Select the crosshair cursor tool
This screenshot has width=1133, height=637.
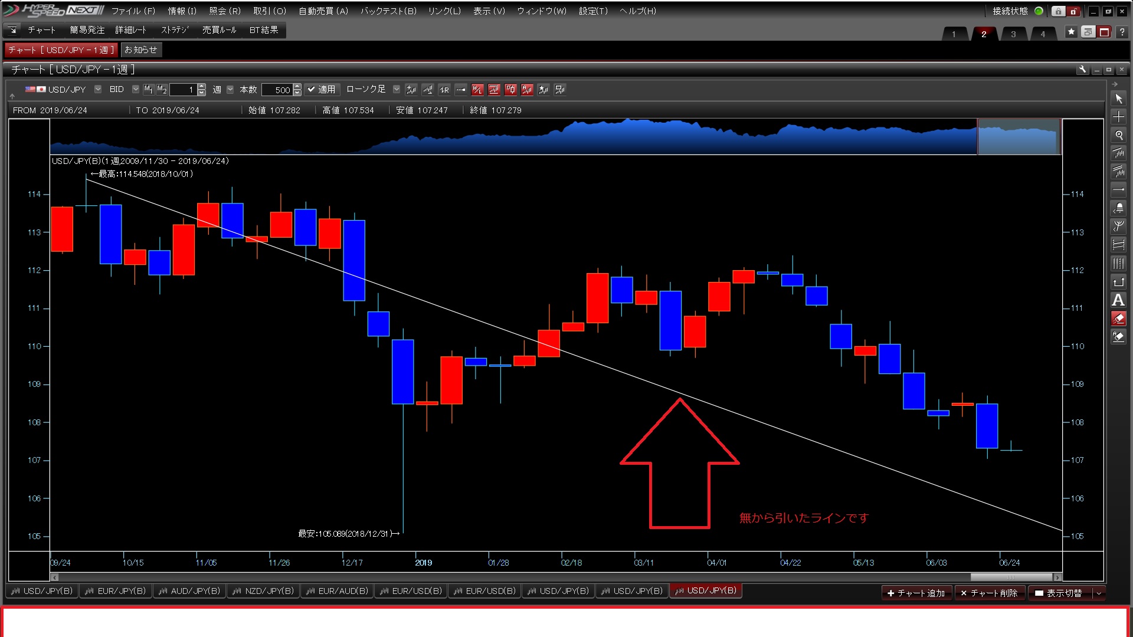(1118, 117)
